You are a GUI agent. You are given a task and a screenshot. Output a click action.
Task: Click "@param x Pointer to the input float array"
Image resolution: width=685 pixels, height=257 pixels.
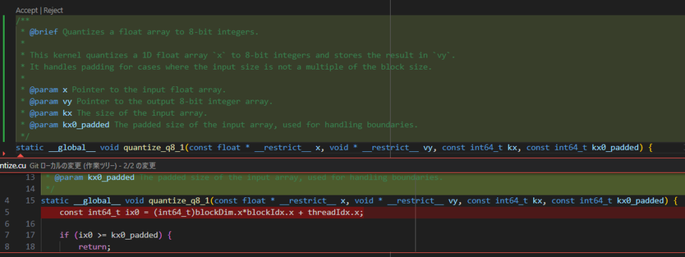(x=123, y=90)
